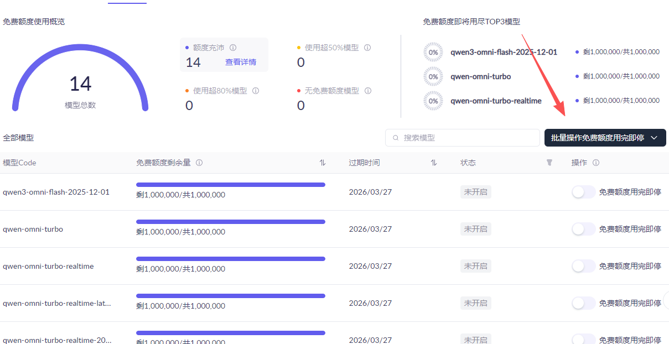Image resolution: width=669 pixels, height=344 pixels.
Task: Click filter icon in 状态 column
Action: tap(549, 163)
